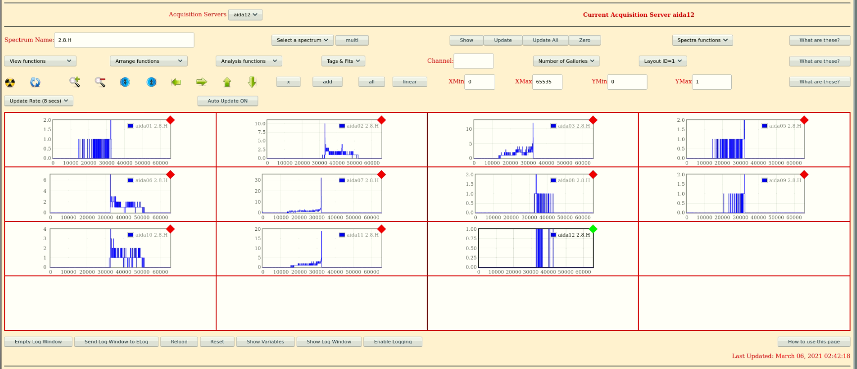Zoom out with the minus magnifier icon
857x369 pixels.
pyautogui.click(x=100, y=82)
